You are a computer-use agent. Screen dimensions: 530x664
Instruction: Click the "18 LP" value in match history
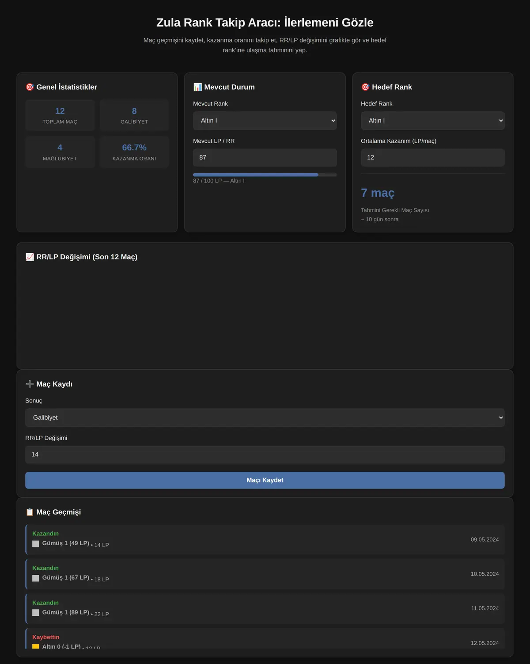[102, 580]
